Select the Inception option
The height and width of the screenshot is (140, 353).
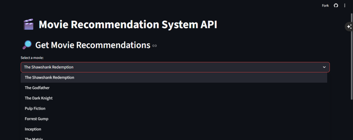tap(33, 129)
